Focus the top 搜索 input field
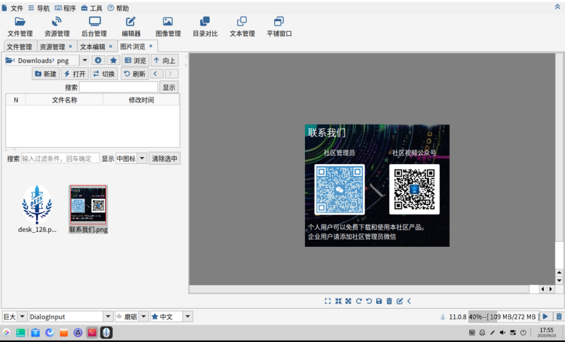This screenshot has height=342, width=565. point(119,87)
